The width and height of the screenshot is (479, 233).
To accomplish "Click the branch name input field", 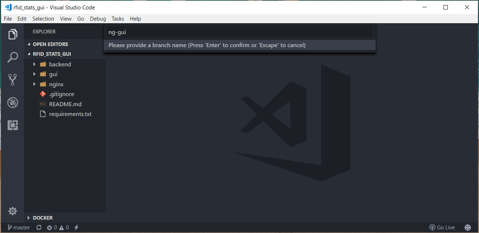I will tap(239, 32).
